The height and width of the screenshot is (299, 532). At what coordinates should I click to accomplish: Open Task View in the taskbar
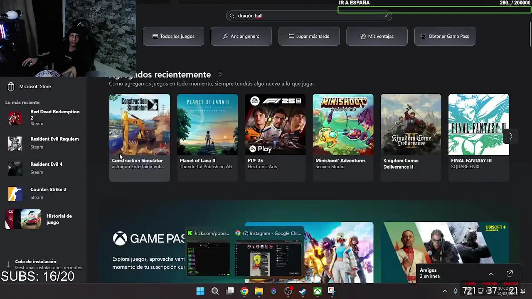(x=230, y=291)
